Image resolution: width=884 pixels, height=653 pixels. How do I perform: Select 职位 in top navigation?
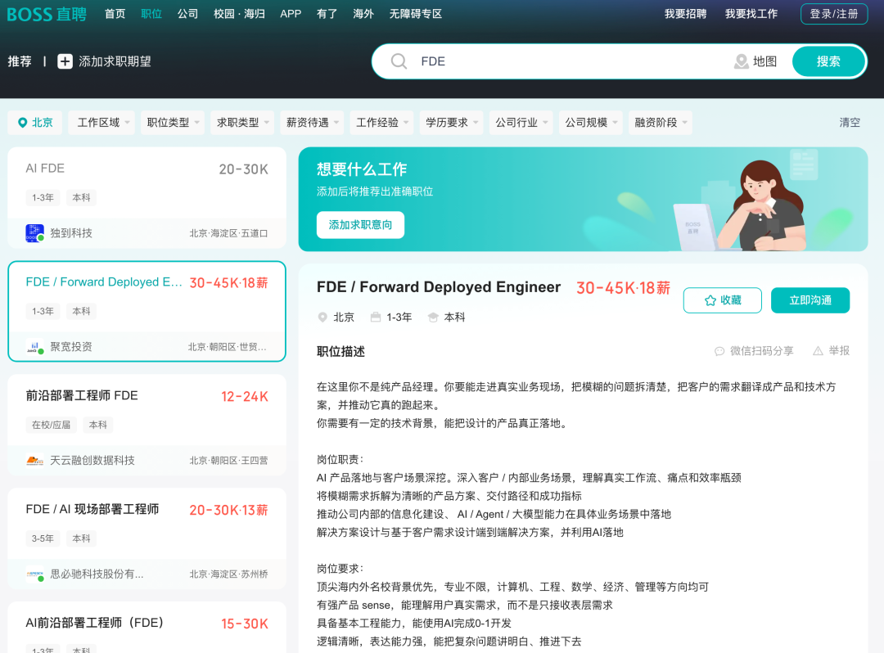tap(151, 14)
